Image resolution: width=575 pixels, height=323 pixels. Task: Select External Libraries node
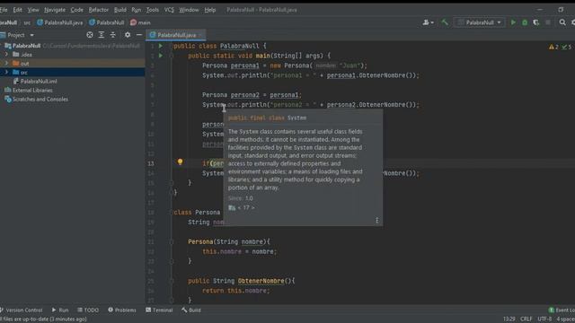(32, 90)
